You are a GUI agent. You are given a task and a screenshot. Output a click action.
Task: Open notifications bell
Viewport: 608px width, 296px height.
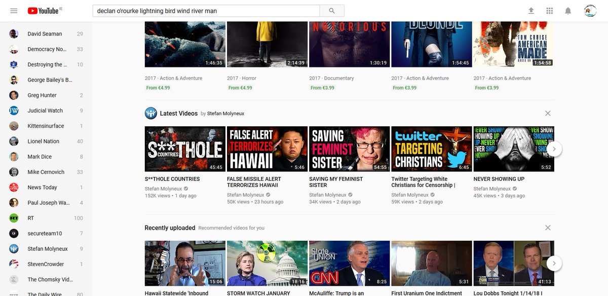tap(568, 11)
